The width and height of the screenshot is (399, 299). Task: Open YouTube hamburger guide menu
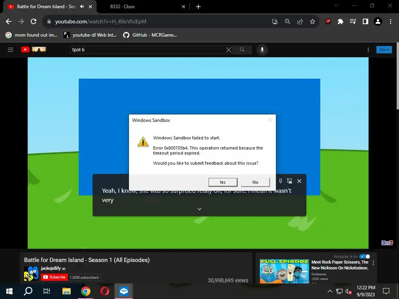(x=11, y=49)
